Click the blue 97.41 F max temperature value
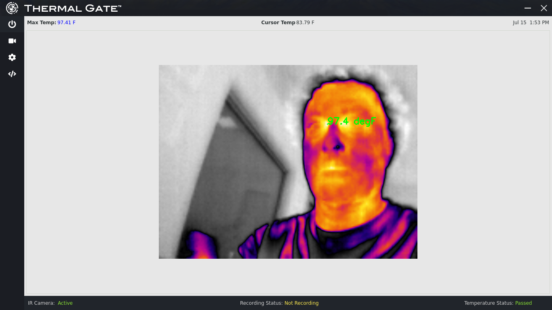 click(66, 23)
